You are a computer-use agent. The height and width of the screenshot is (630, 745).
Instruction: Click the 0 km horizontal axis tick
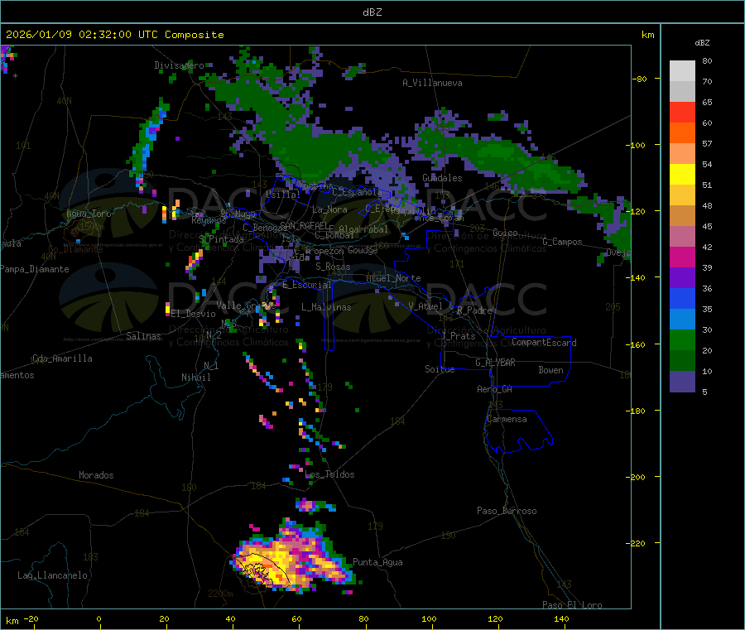point(99,618)
